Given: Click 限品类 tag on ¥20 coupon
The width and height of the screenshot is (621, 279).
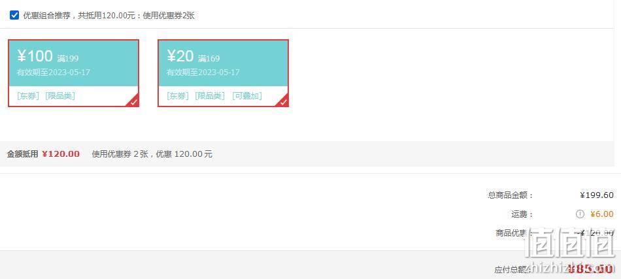Looking at the screenshot, I should (x=210, y=96).
